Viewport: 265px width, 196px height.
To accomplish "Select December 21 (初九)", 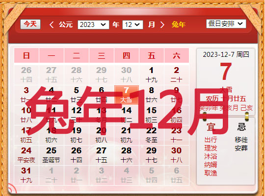I will coord(127,135).
